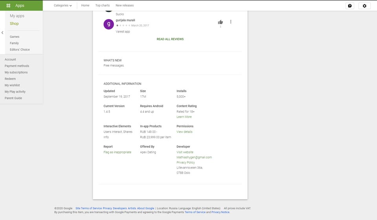Viewport: 377px width, 220px height.
Task: Click the help question mark icon
Action: (350, 6)
